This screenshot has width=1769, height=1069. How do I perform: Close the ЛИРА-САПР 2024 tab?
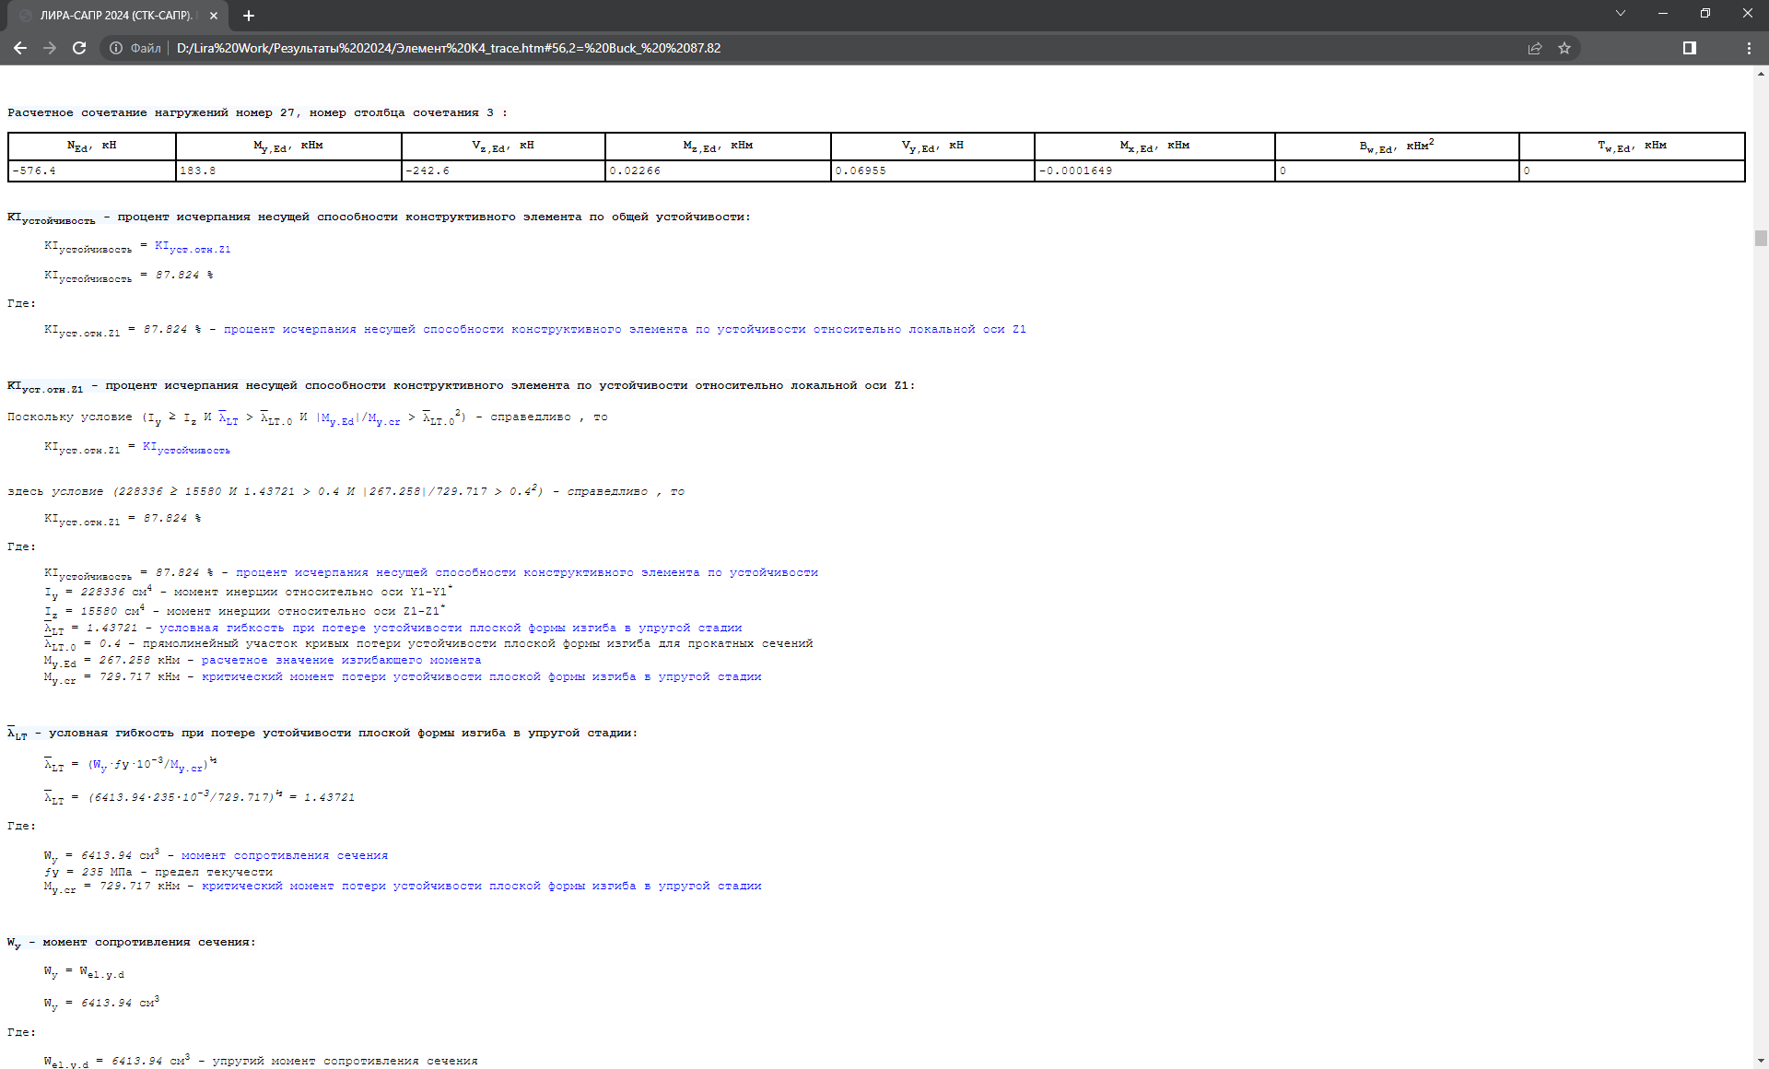coord(214,16)
